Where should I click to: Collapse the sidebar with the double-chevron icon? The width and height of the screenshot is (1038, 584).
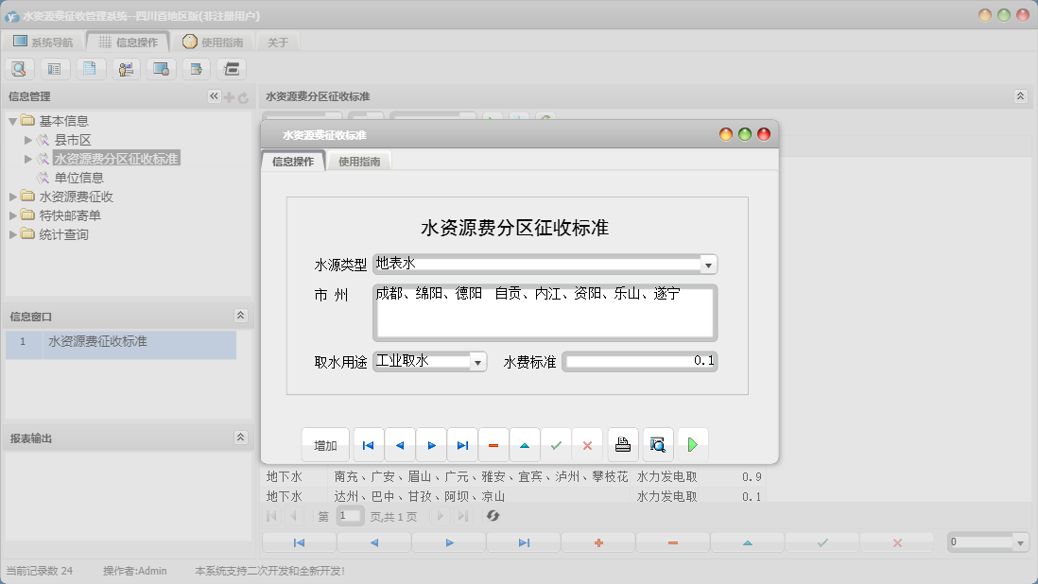pyautogui.click(x=214, y=95)
